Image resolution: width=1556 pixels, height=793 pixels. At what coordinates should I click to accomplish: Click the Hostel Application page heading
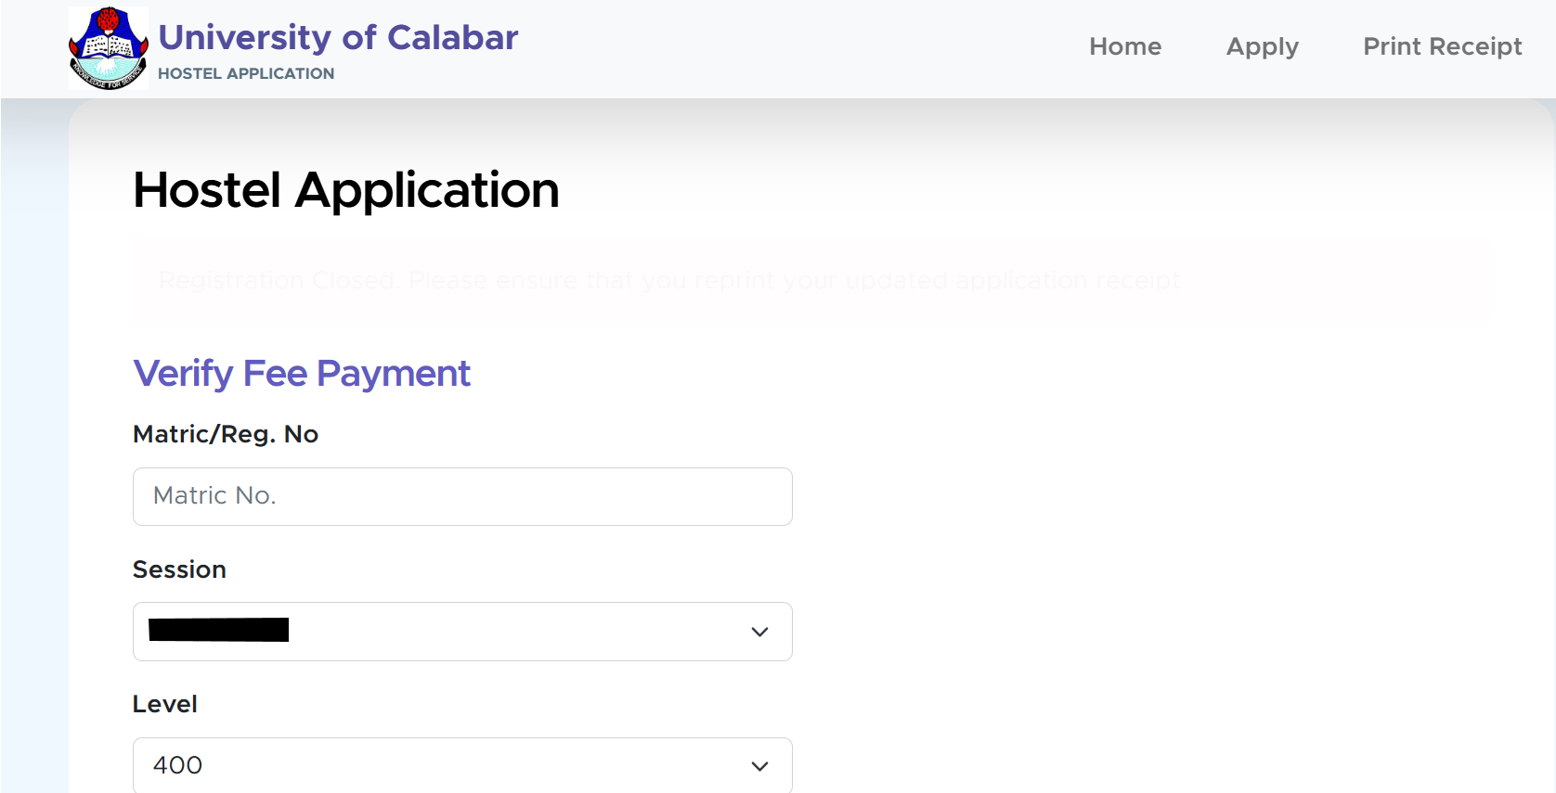(345, 190)
